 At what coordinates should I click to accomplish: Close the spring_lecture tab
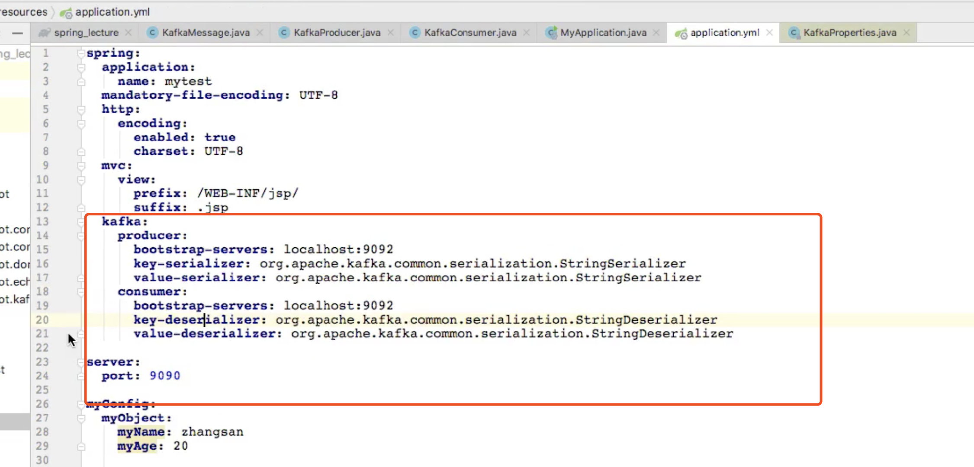coord(128,33)
